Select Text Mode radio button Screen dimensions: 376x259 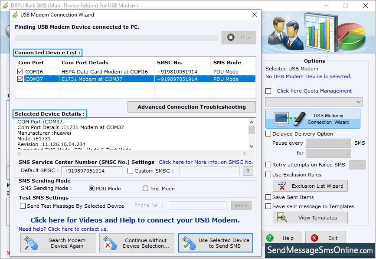(145, 189)
